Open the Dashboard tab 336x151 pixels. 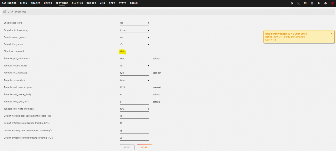click(x=9, y=3)
